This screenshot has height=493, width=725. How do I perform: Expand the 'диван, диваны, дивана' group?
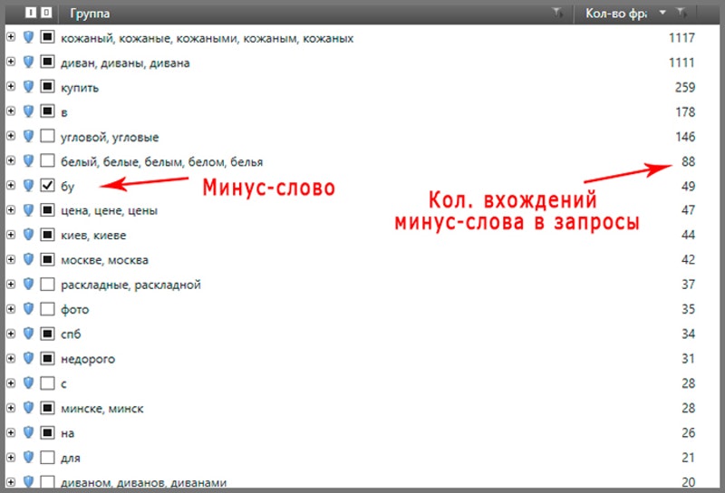tap(11, 63)
